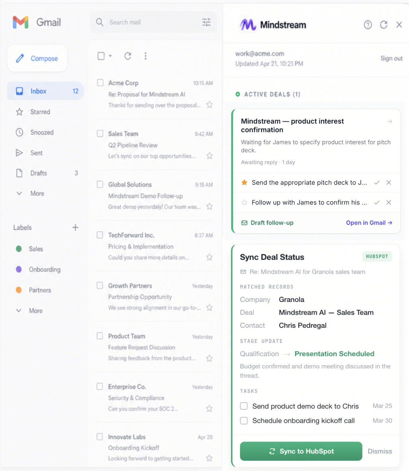Open search filter options icon
Screen dimensions: 409x471
[206, 22]
